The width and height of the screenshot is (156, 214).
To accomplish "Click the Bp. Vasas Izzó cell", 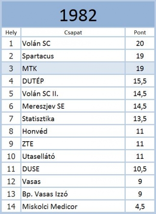I will (x=73, y=194).
